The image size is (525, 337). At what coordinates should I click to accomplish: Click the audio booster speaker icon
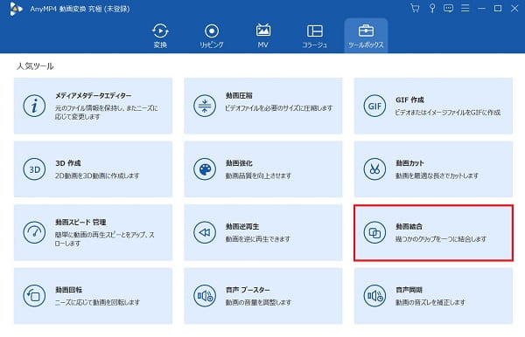tap(205, 296)
